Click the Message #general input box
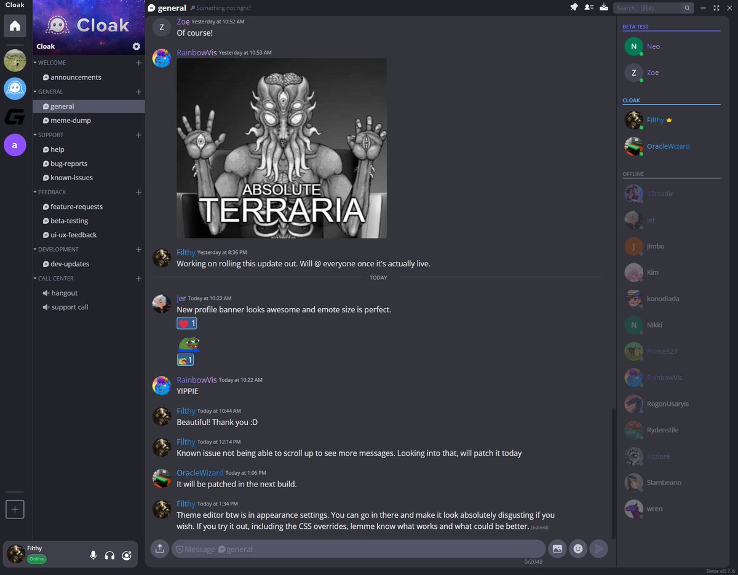The height and width of the screenshot is (575, 738). (358, 549)
